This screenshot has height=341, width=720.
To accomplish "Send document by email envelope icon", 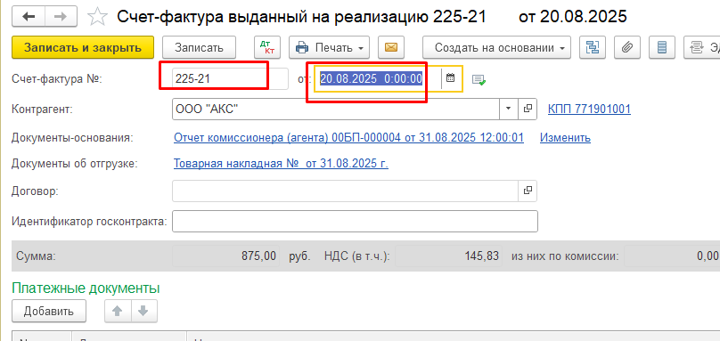I will point(391,47).
